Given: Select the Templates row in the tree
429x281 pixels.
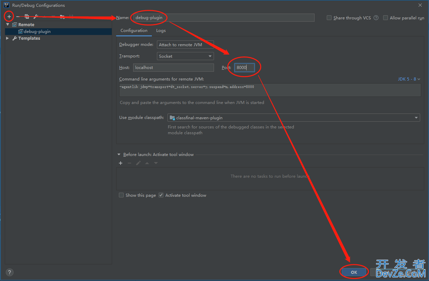Looking at the screenshot, I should (58, 38).
